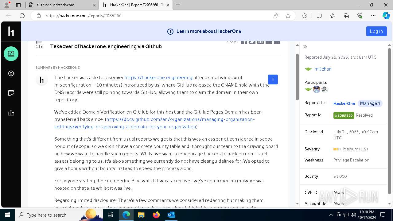Open the notification center icon
This screenshot has height=221, width=393.
[383, 215]
